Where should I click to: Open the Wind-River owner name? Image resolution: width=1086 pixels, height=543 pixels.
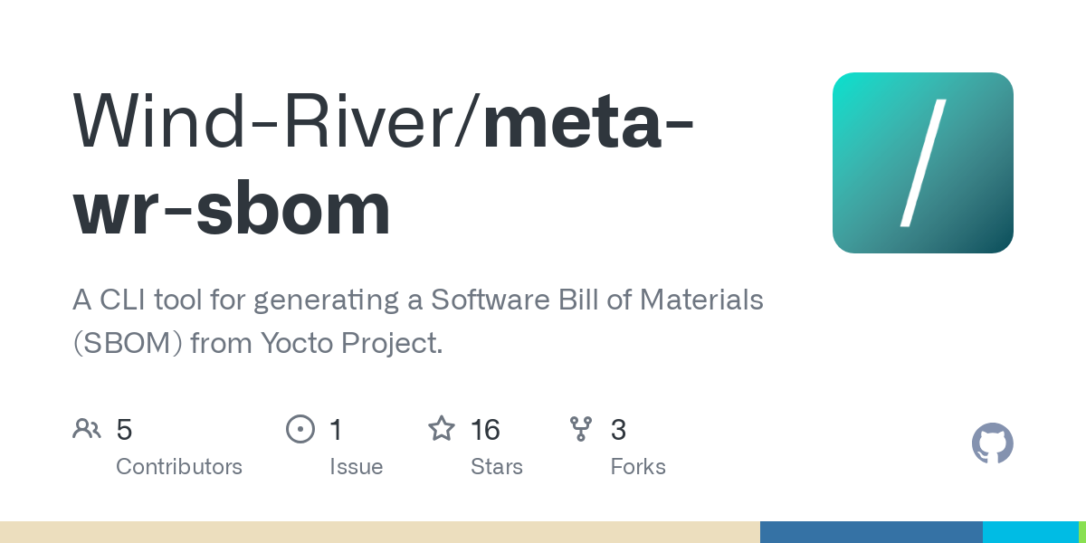tap(273, 121)
